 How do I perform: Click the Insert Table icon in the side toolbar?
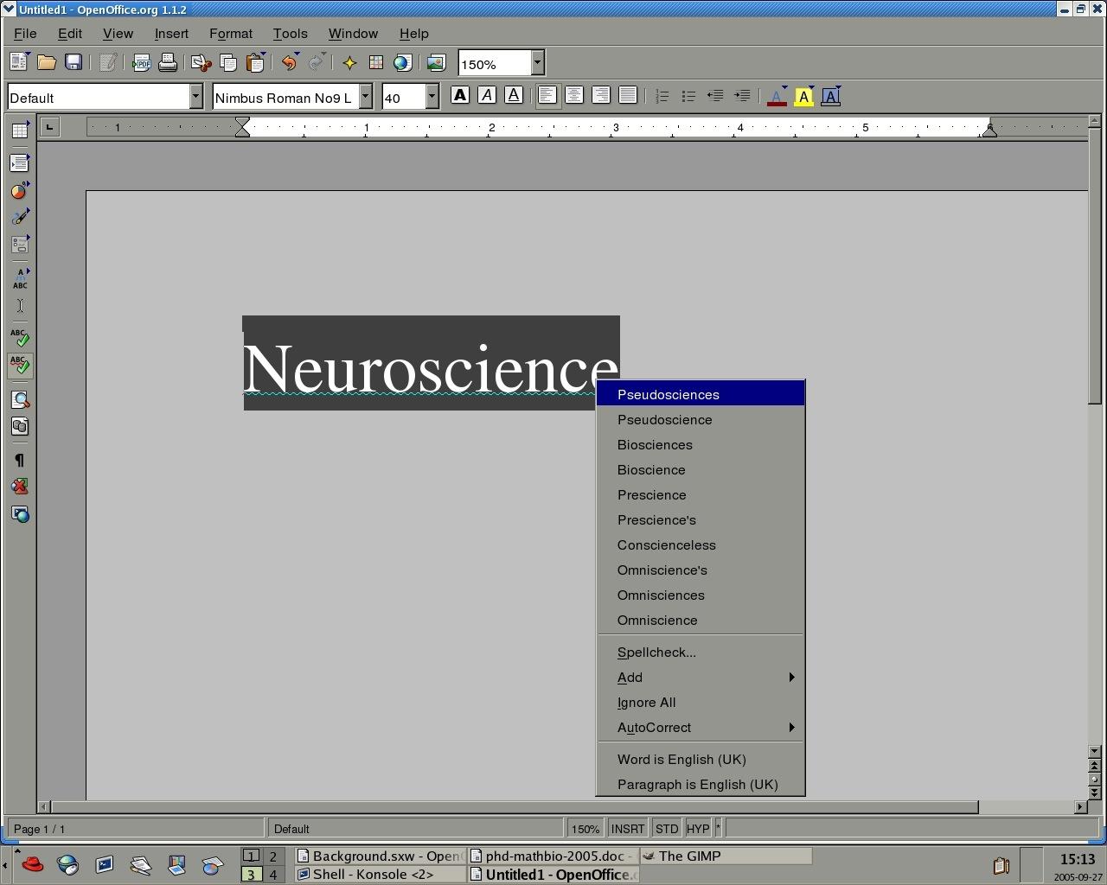[20, 131]
